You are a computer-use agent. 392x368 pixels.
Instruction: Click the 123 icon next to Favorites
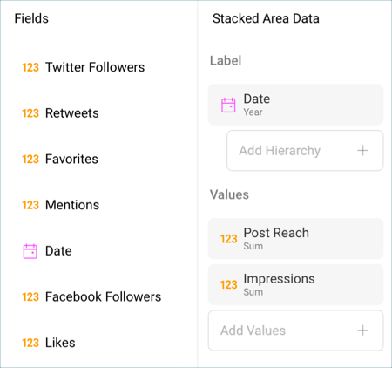coord(30,160)
